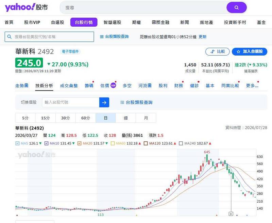Open the 技術分析 tab
Screen dimensions: 272x223
(44, 85)
